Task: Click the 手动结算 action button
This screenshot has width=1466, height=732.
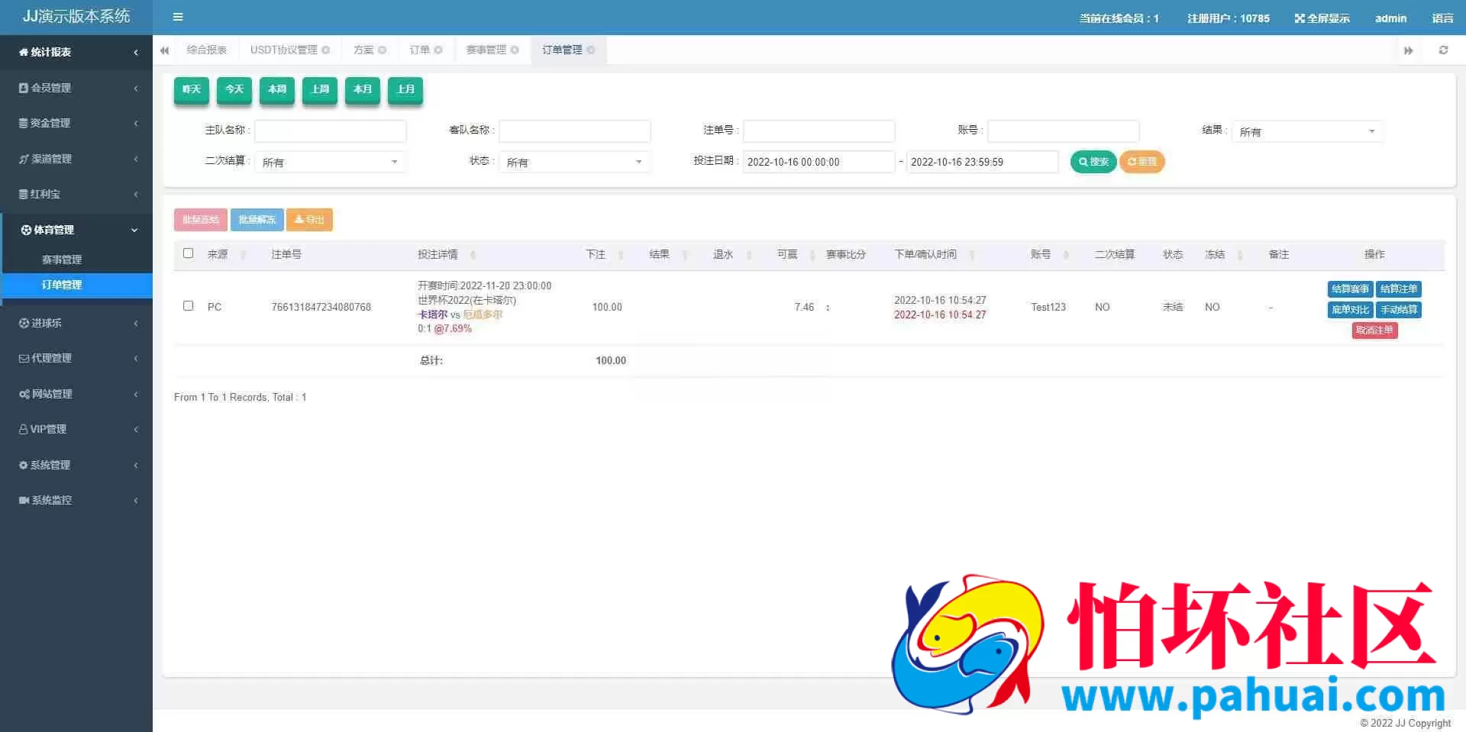Action: point(1398,310)
